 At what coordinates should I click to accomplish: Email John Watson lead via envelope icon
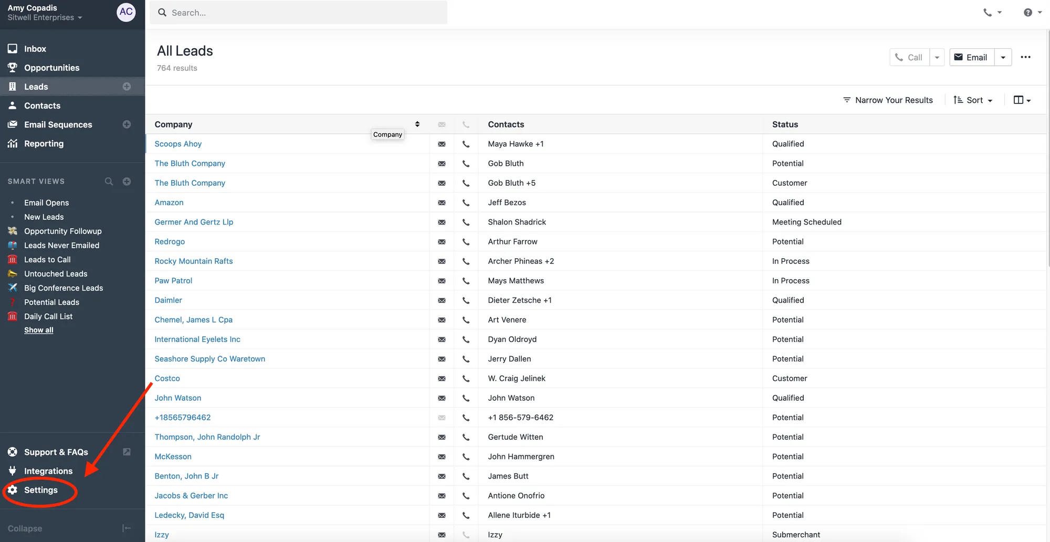[442, 398]
